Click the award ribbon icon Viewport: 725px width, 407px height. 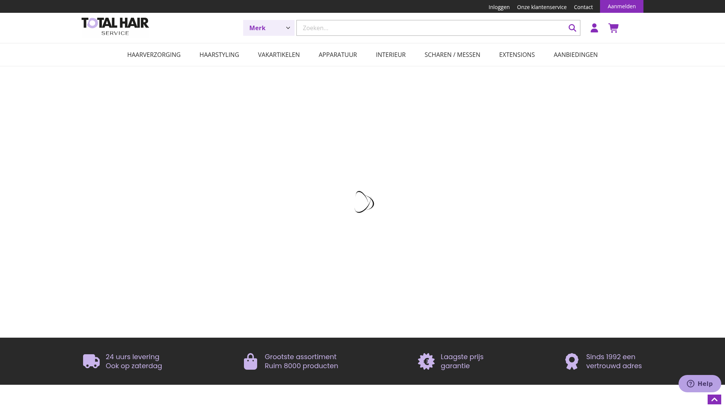(572, 361)
